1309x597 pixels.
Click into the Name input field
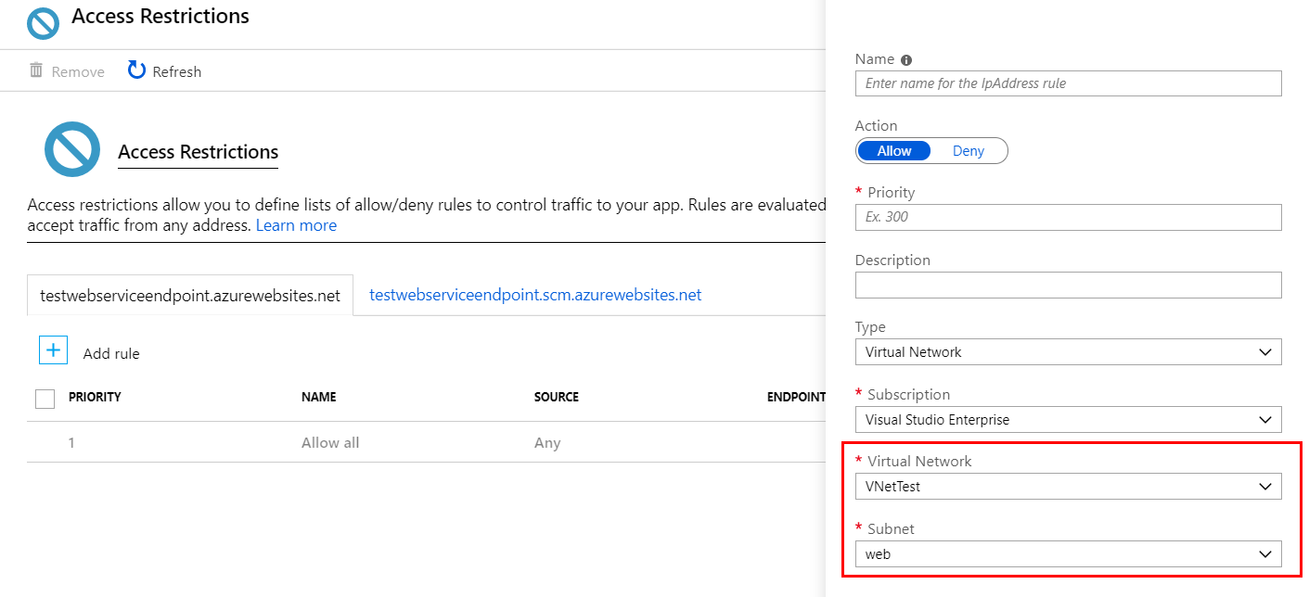1067,83
